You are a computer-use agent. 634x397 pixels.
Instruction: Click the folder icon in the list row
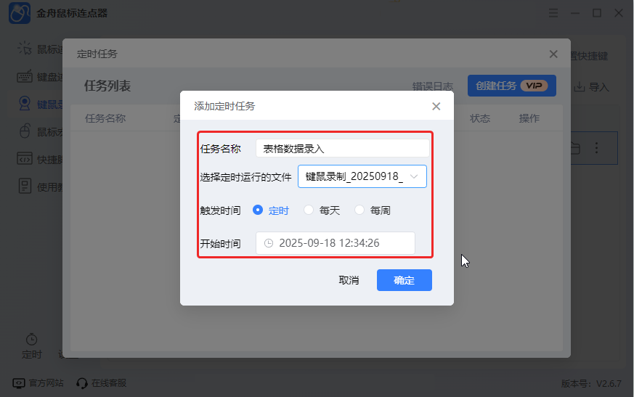pos(575,148)
